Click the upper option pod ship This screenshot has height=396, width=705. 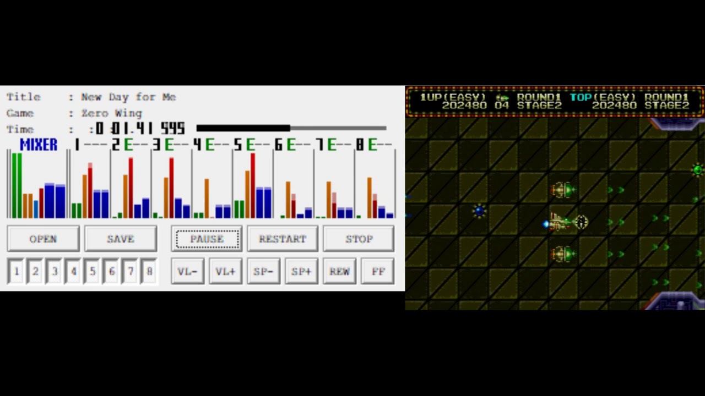coord(562,190)
